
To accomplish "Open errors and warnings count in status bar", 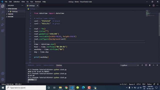I will [18, 84].
